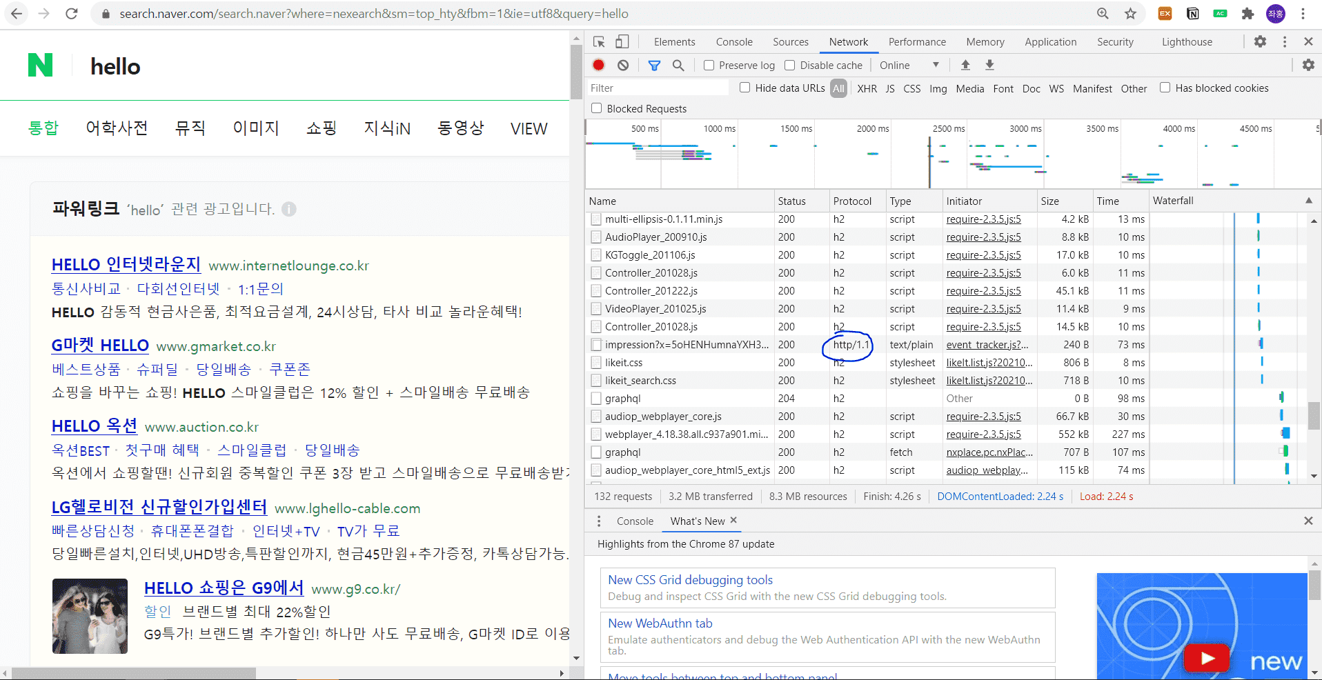Bookmark this page with the star icon

tap(1130, 14)
